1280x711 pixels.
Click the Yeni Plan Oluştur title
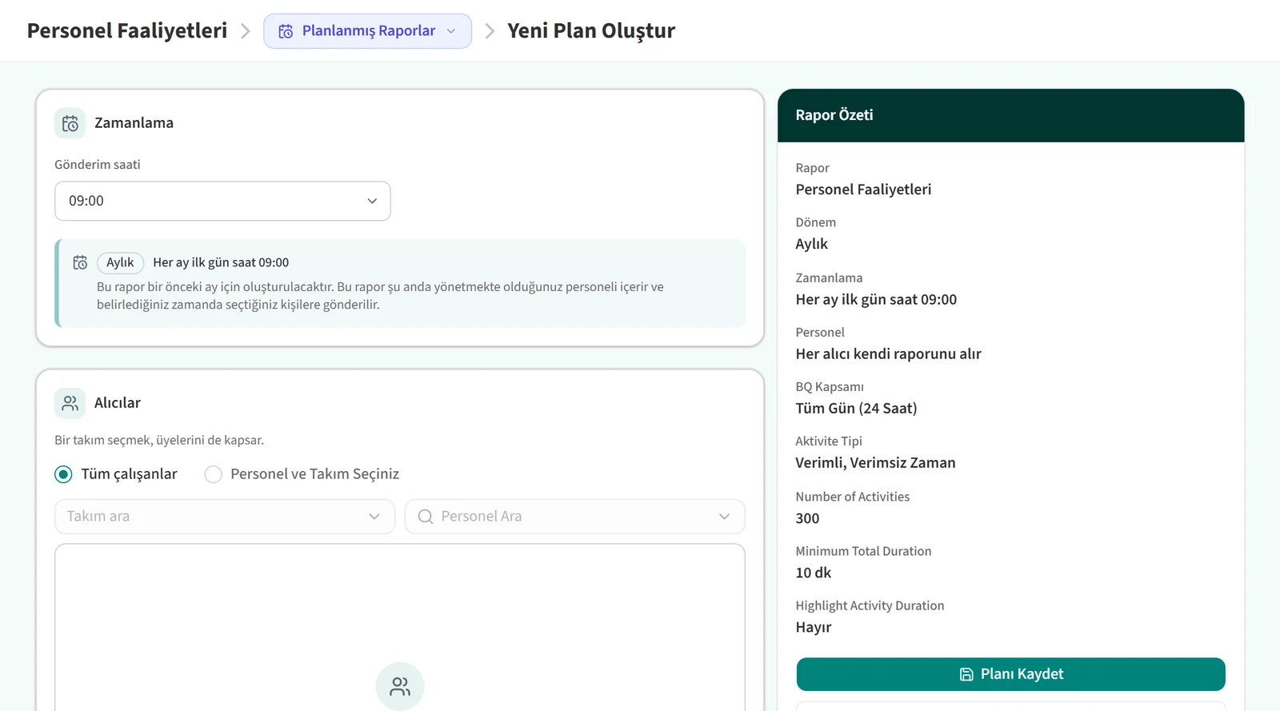coord(591,30)
